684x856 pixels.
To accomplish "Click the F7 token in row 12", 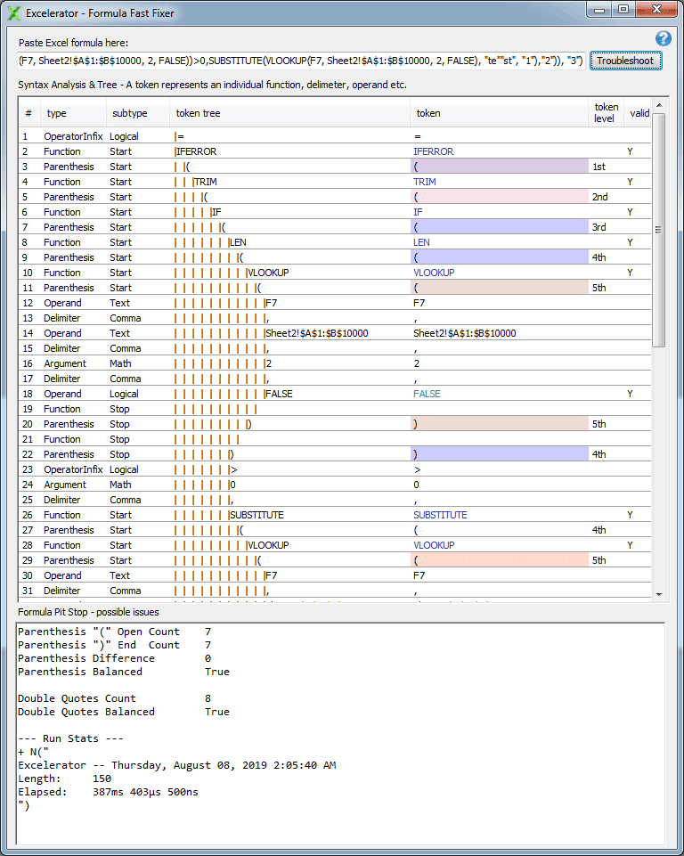I will 419,303.
